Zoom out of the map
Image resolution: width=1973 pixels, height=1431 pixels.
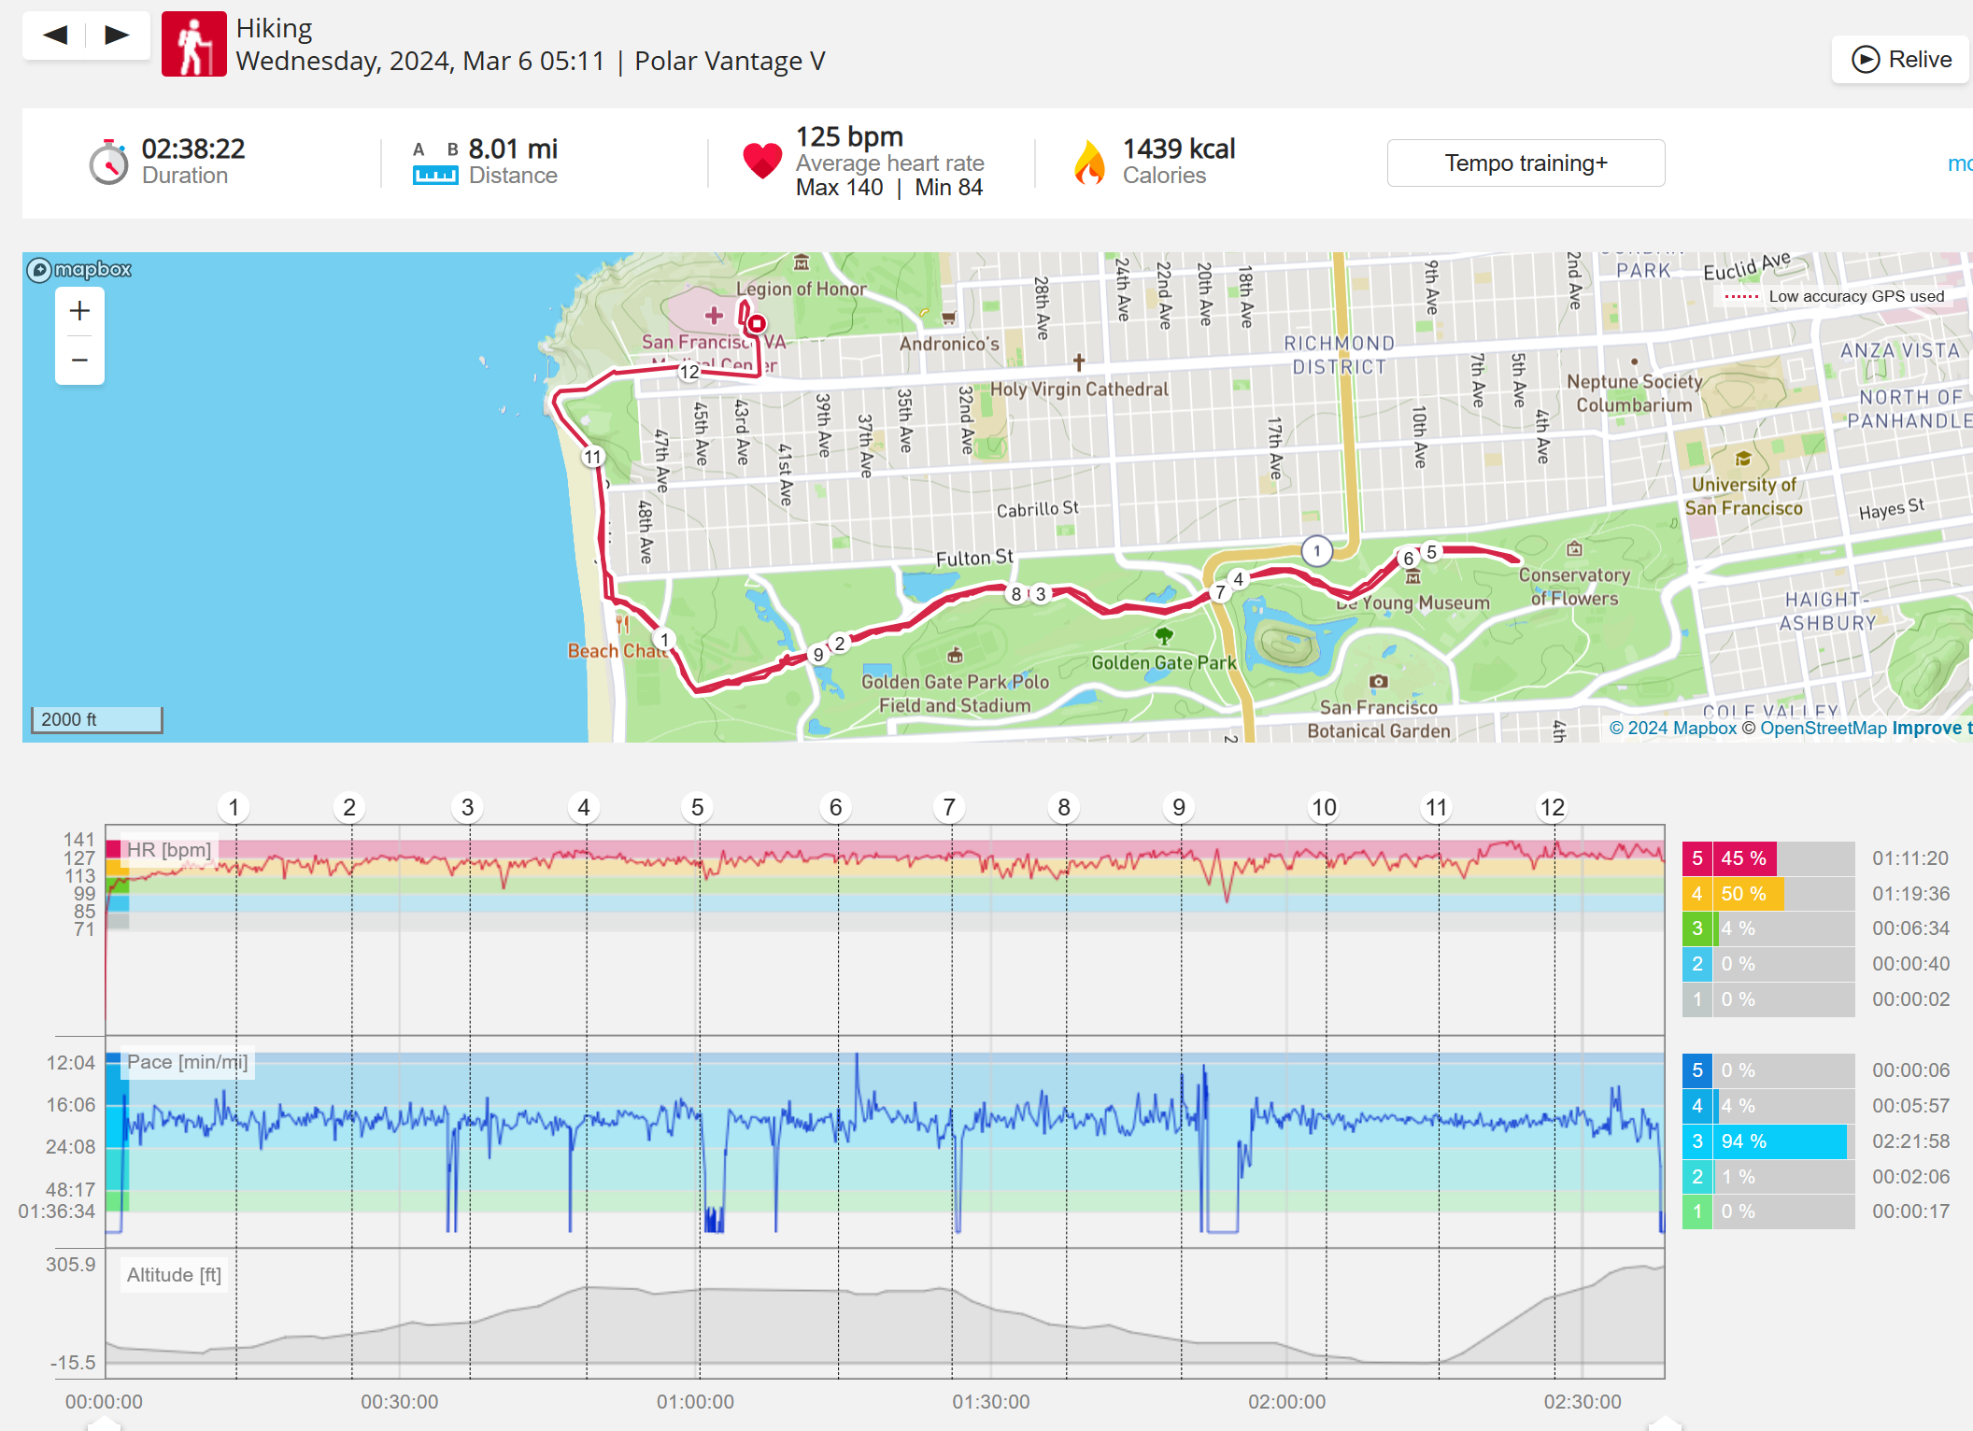(x=80, y=360)
